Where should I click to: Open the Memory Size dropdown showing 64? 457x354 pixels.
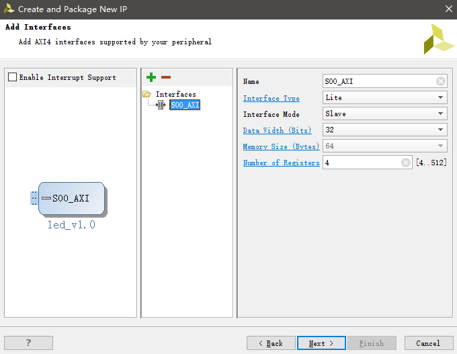(x=384, y=146)
